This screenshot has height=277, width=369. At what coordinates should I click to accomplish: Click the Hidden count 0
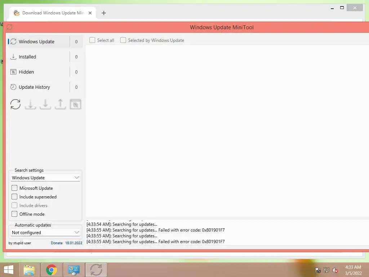pos(76,72)
